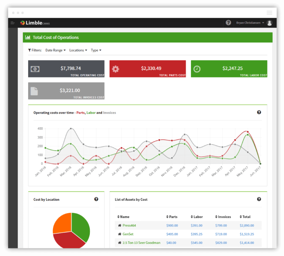Image resolution: width=284 pixels, height=256 pixels.
Task: Open help for List of Assets by Cost
Action: pyautogui.click(x=259, y=199)
